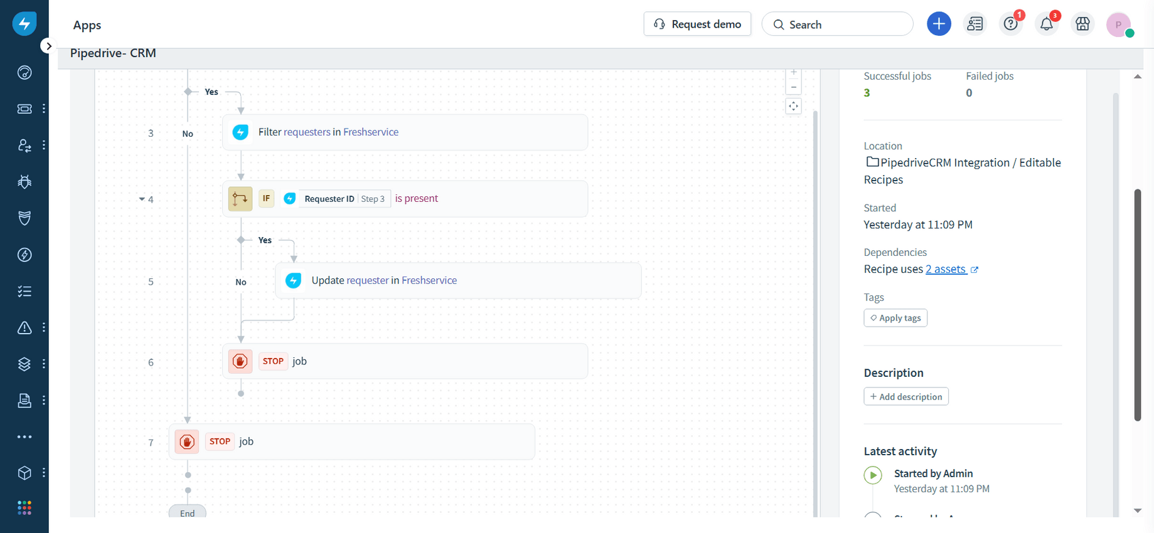
Task: Click the requester link in step 5
Action: (368, 280)
